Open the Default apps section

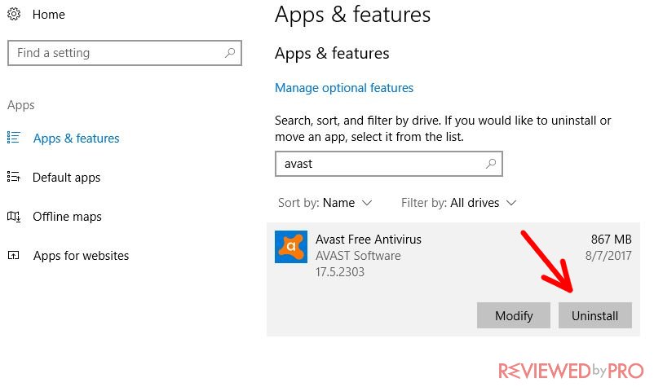point(67,178)
